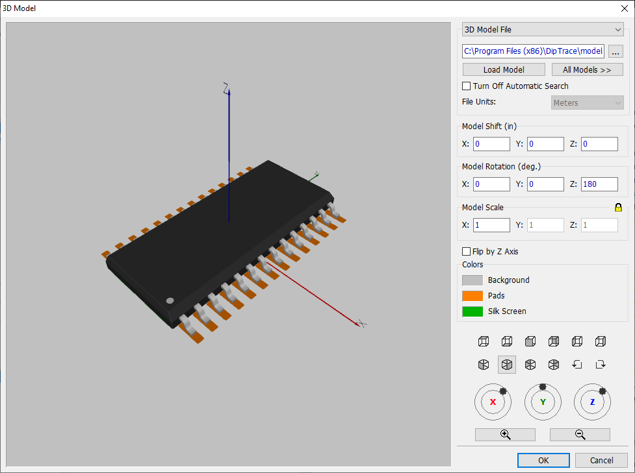The height and width of the screenshot is (473, 635).
Task: Rotate view clockwise with arrow icon
Action: 601,365
